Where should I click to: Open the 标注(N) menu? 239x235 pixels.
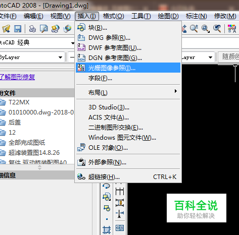point(196,16)
